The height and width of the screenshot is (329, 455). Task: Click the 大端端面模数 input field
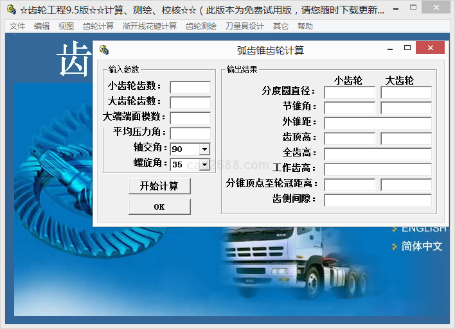coord(190,118)
